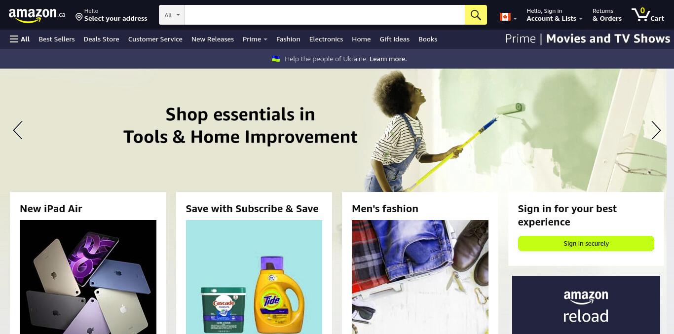This screenshot has height=334, width=674.
Task: Click the magnifying glass search button
Action: tap(476, 15)
